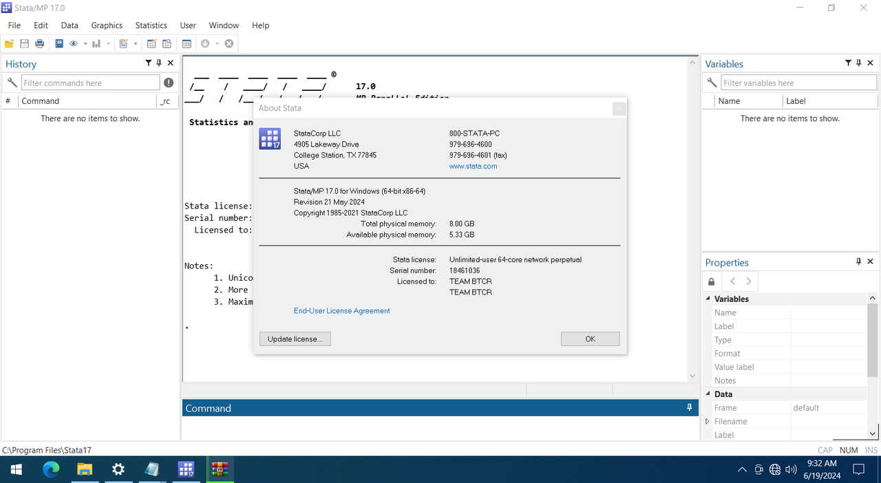Show hidden icons in system tray

[x=742, y=470]
